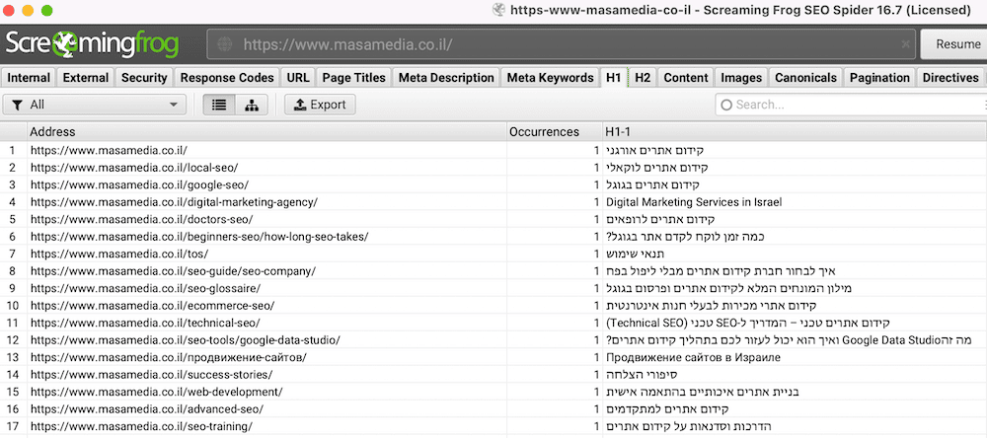Open the URL tab
The image size is (987, 438).
(298, 77)
